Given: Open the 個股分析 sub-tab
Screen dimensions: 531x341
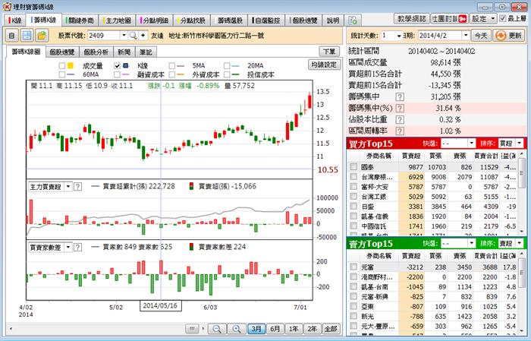Looking at the screenshot, I should pos(95,52).
